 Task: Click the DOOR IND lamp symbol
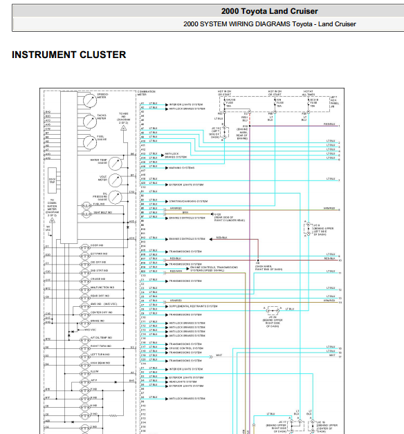pyautogui.click(x=85, y=247)
